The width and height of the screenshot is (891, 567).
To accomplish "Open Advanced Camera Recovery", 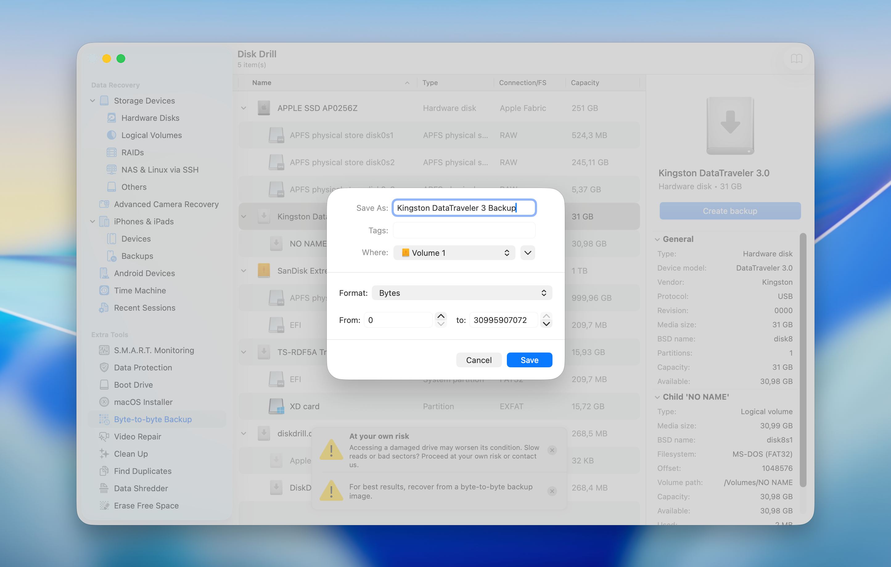I will [166, 204].
